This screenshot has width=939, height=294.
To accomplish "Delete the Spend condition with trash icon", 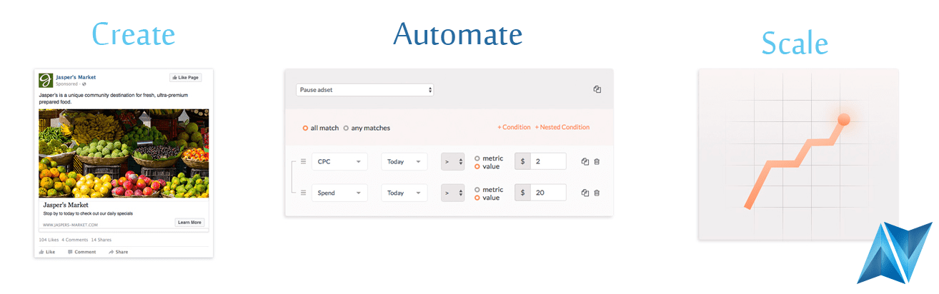I will [x=597, y=193].
